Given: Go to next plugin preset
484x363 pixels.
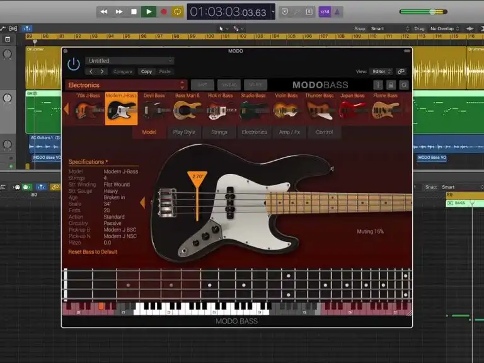Looking at the screenshot, I should click(x=102, y=71).
